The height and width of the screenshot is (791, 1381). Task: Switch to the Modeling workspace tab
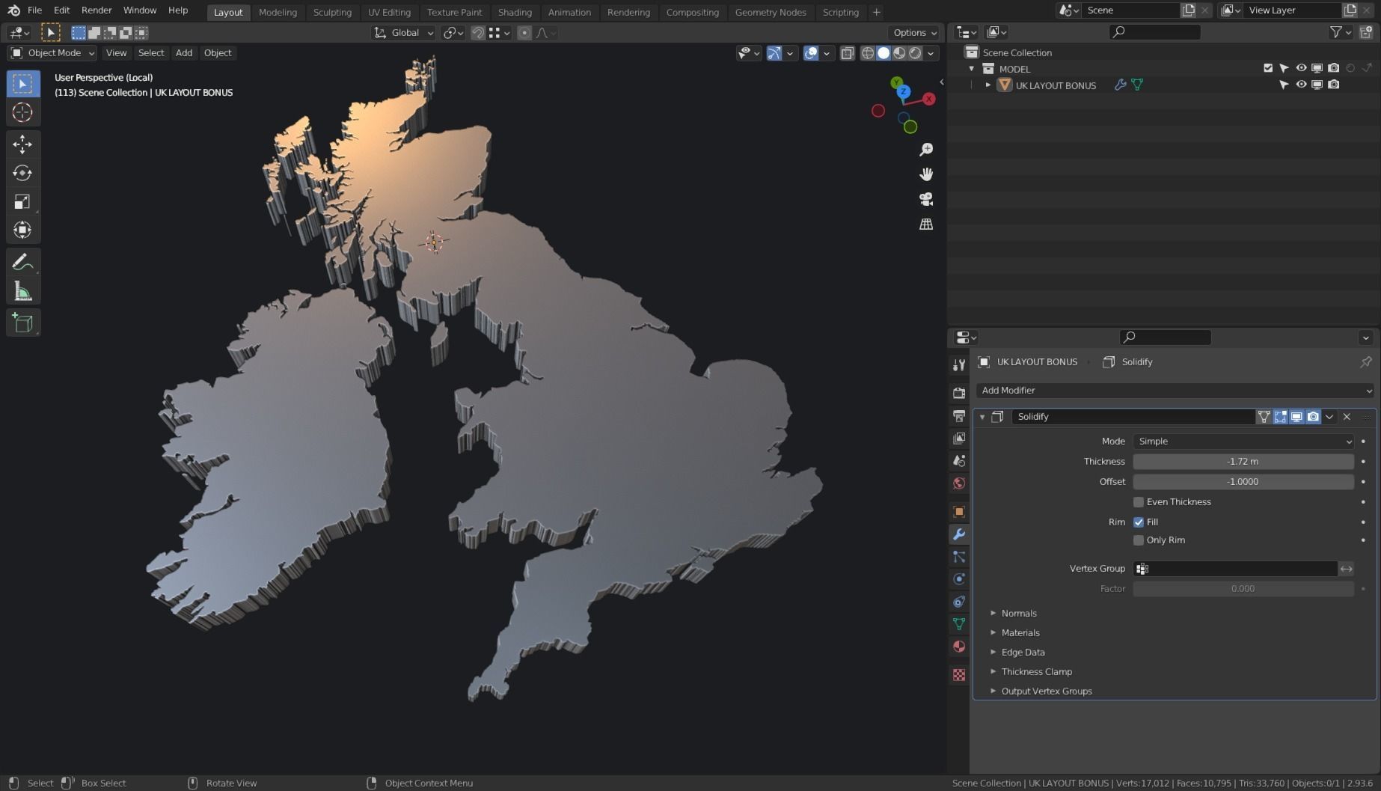click(278, 12)
